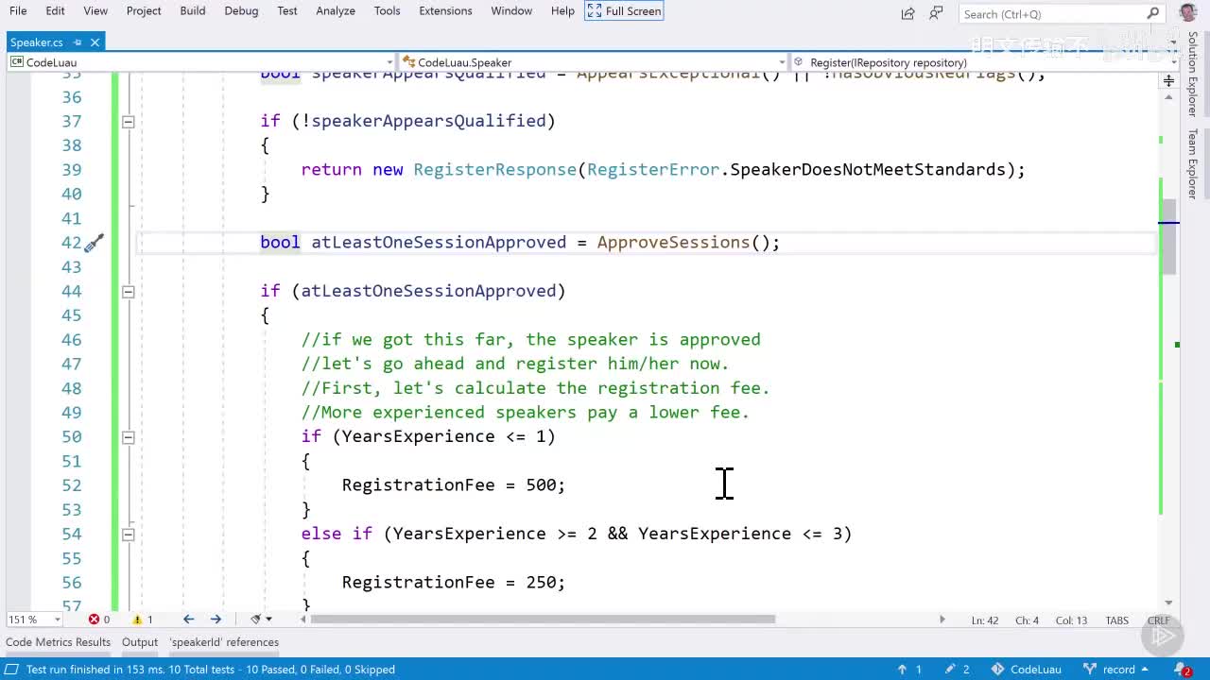Image resolution: width=1210 pixels, height=680 pixels.
Task: Click the CRLF line ending indicator
Action: coord(1158,620)
